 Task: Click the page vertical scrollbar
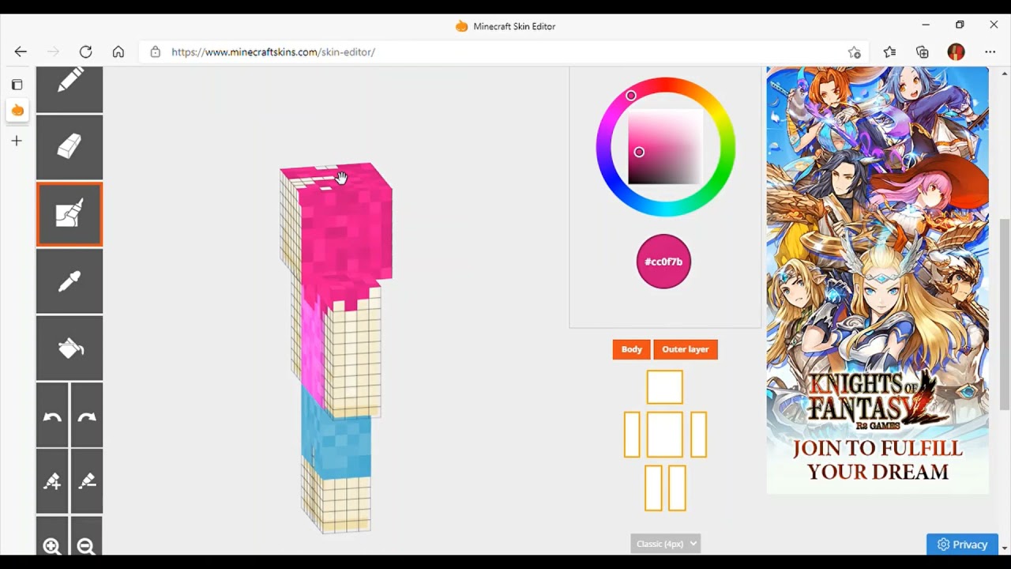(x=1004, y=315)
